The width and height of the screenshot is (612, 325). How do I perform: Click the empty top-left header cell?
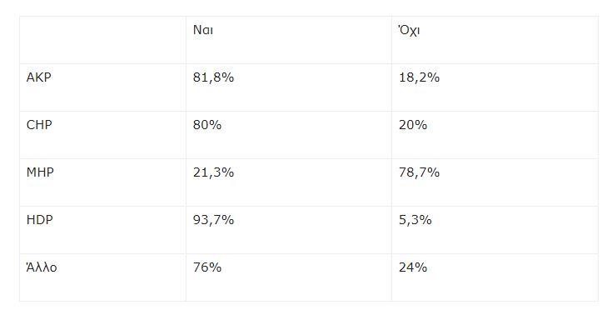(x=102, y=40)
